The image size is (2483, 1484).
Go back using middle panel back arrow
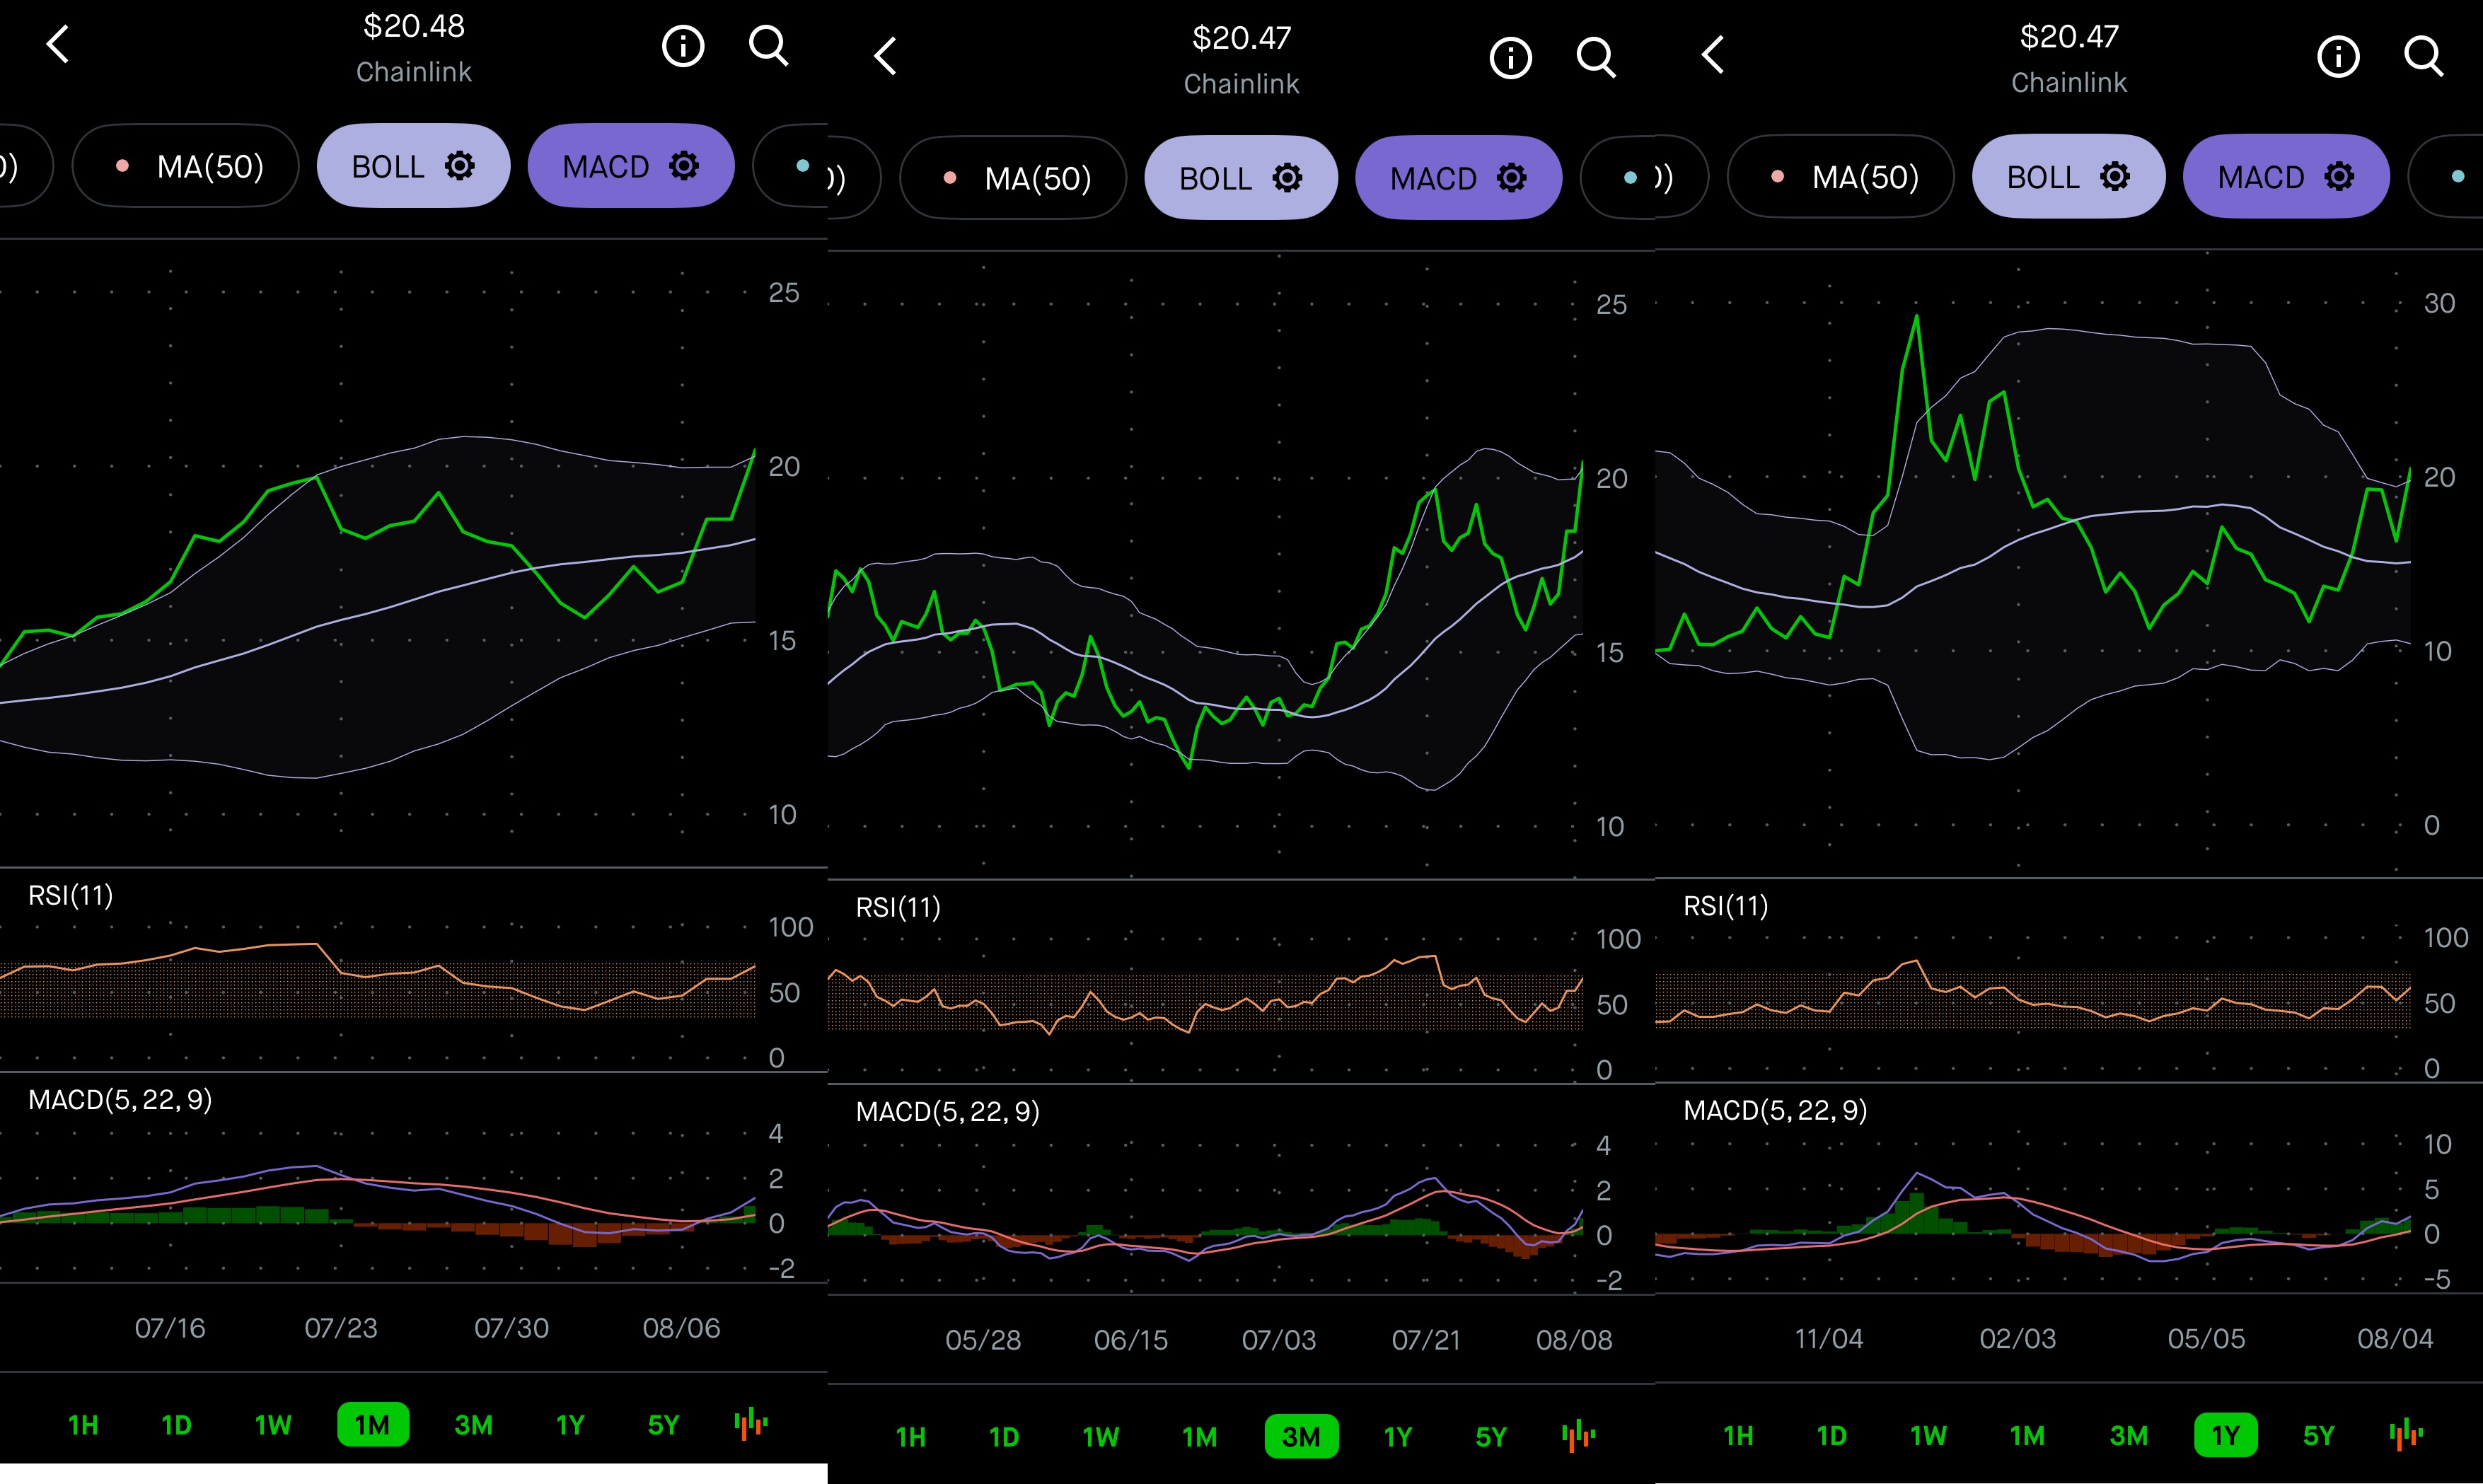885,57
